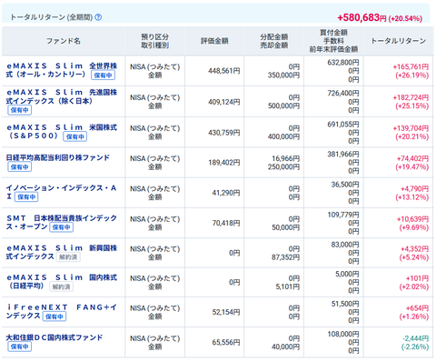Click 売却金額 5,101円 value
Screen dimensions: 436x362
point(288,287)
